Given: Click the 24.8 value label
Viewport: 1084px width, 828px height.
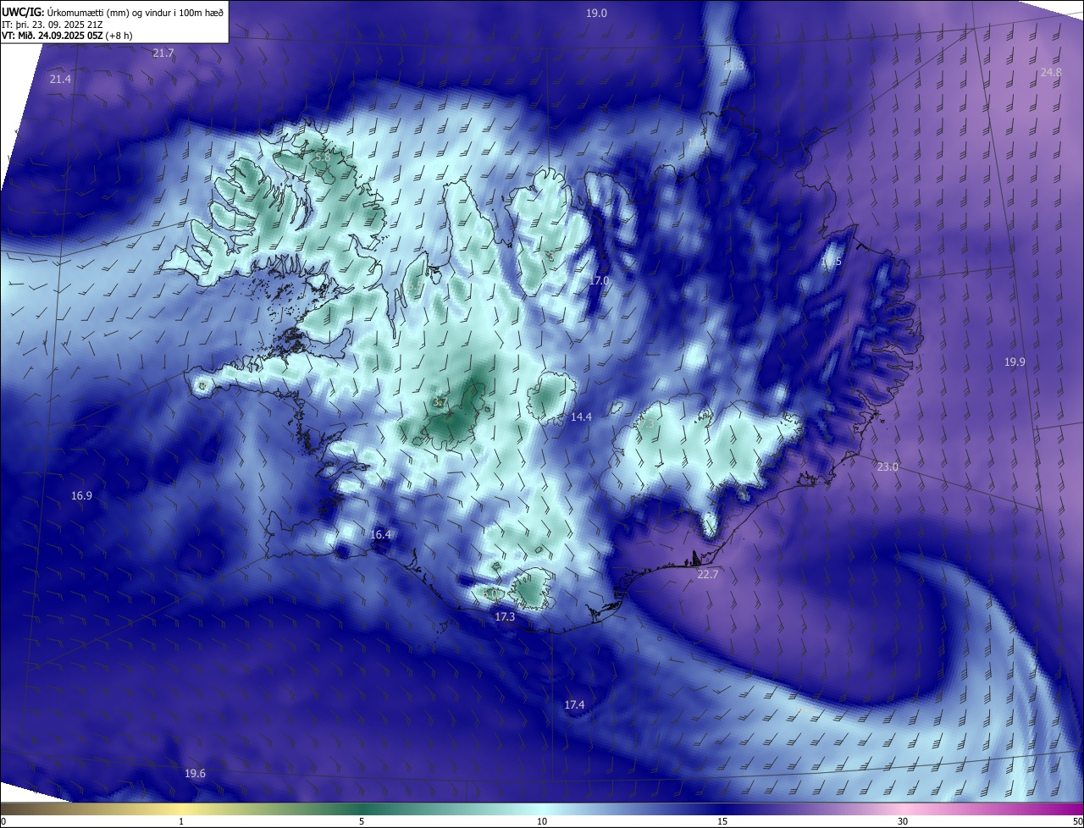Looking at the screenshot, I should [x=1051, y=73].
